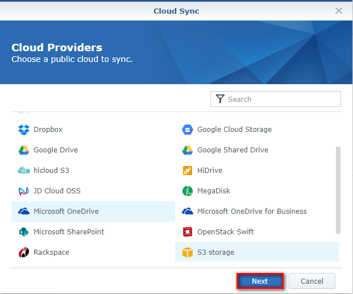Click the Google Drive triangle icon
The width and height of the screenshot is (353, 294).
(23, 150)
